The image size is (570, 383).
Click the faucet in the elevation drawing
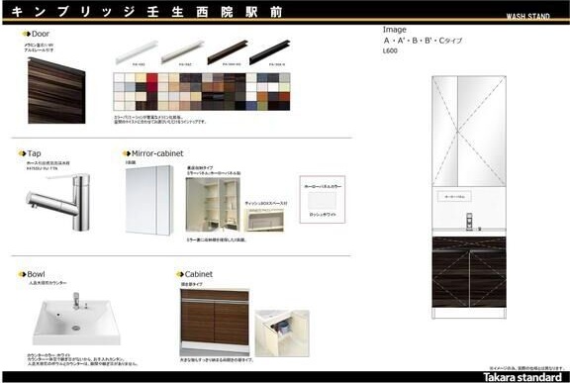(469, 222)
